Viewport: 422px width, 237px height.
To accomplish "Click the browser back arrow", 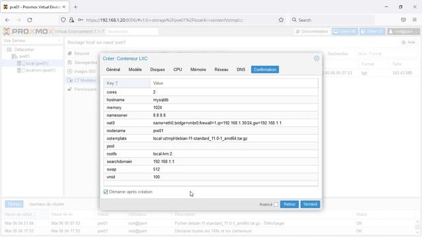I will click(7, 20).
